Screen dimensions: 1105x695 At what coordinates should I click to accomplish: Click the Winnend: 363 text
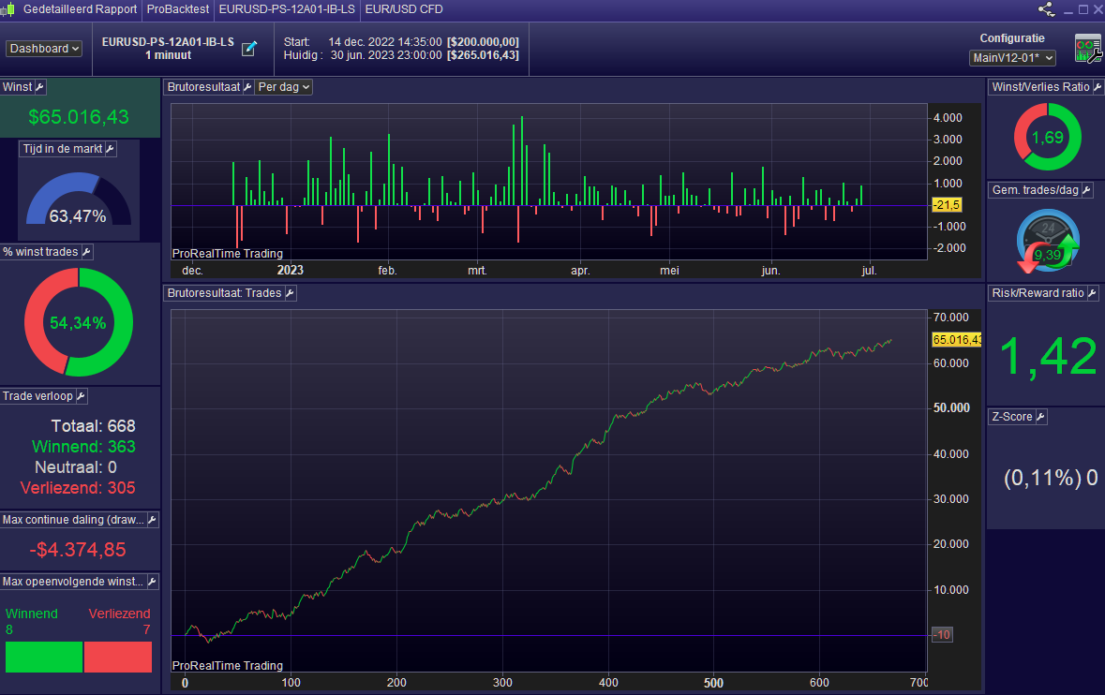tap(83, 447)
